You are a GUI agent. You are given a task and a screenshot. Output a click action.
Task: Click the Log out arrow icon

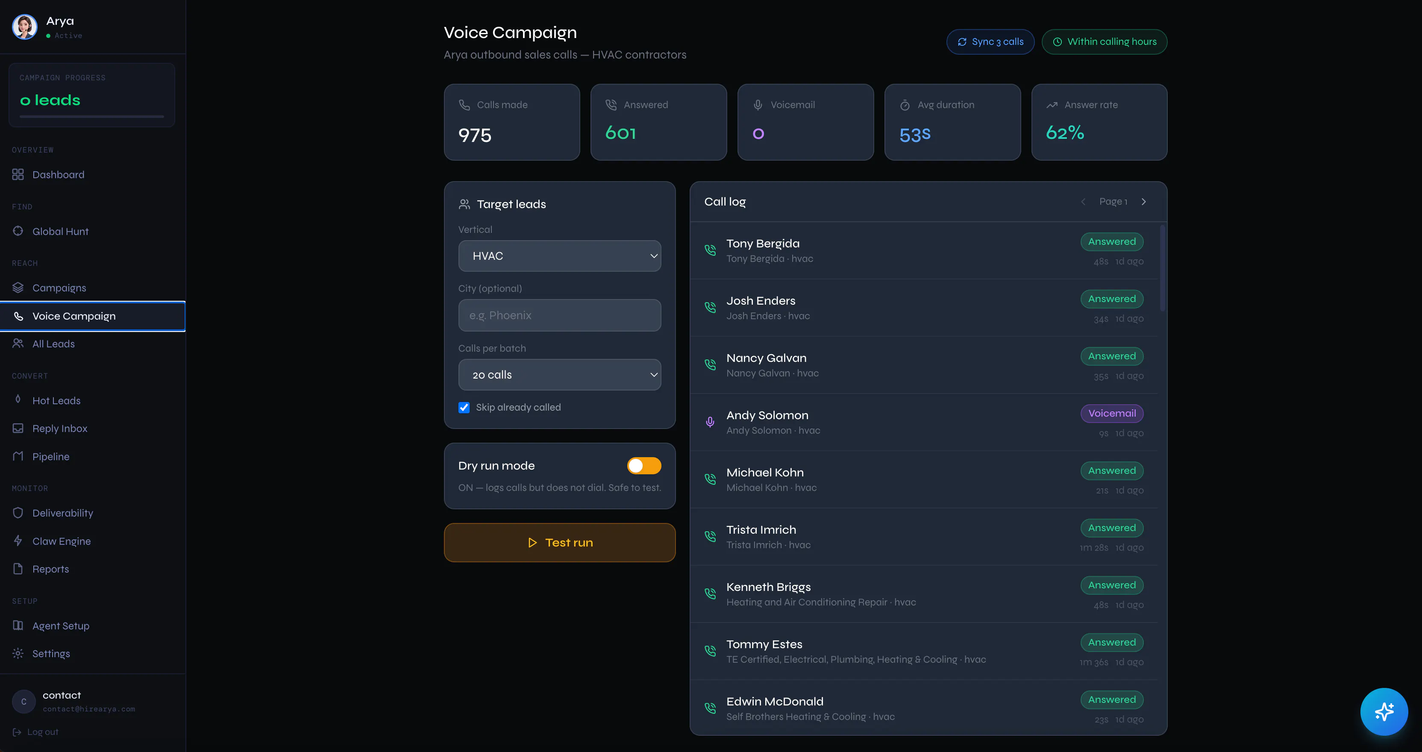pyautogui.click(x=17, y=732)
